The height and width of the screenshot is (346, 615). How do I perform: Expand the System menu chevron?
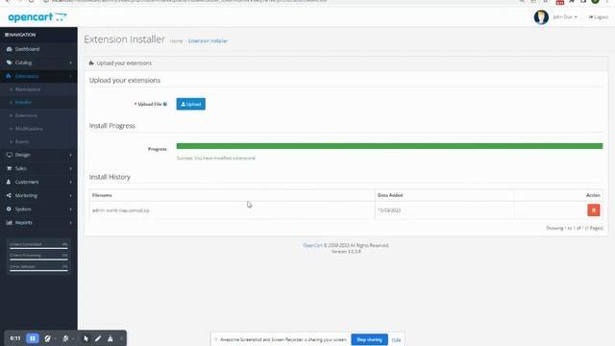tap(70, 210)
